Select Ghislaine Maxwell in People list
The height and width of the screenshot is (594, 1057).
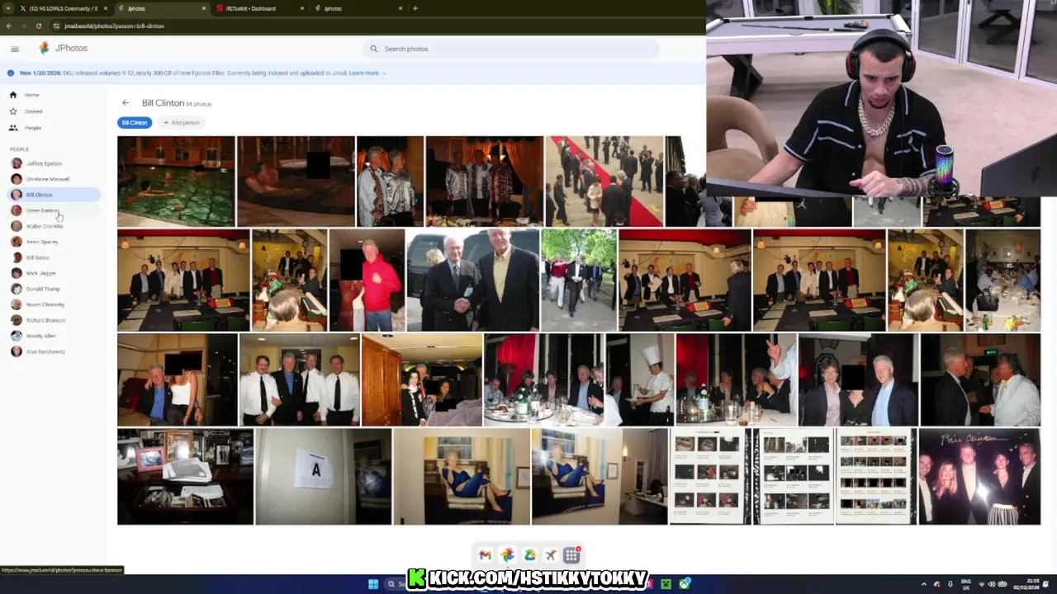pyautogui.click(x=53, y=179)
